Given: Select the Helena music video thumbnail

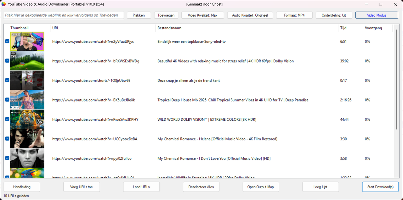Looking at the screenshot, I should click(27, 139).
